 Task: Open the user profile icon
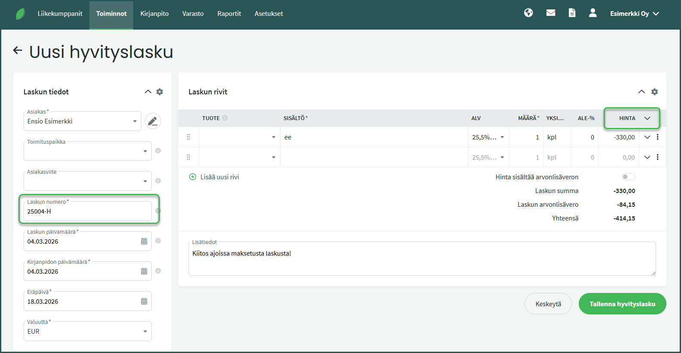click(x=592, y=13)
